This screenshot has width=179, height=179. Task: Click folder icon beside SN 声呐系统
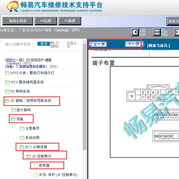point(7,92)
